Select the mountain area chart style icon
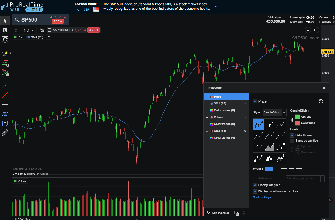 click(x=270, y=147)
